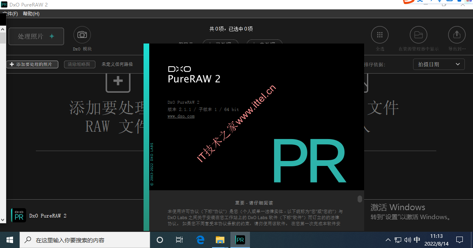The image size is (473, 248).
Task: Click the taskbar search box
Action: click(85, 240)
